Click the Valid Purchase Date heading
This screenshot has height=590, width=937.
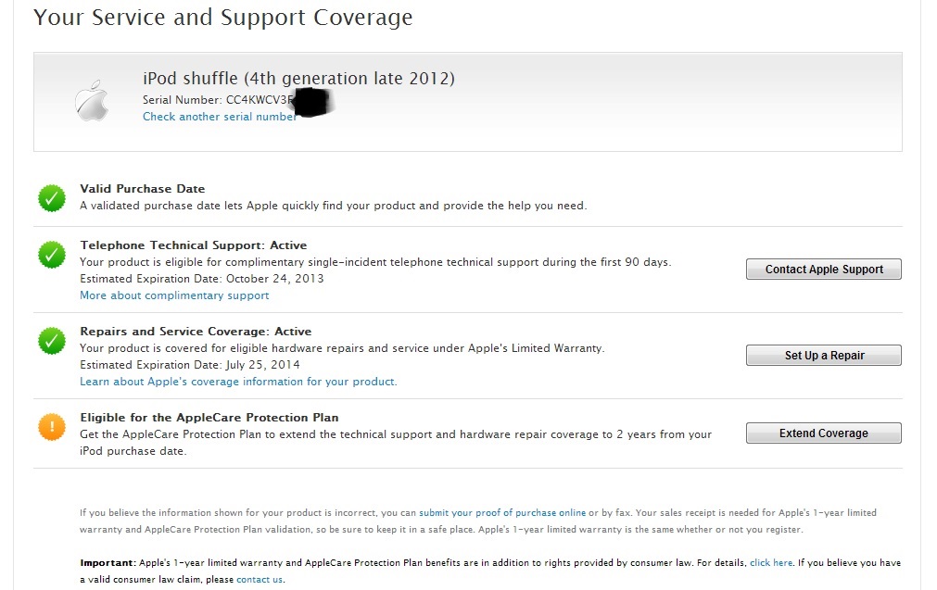[x=143, y=189]
